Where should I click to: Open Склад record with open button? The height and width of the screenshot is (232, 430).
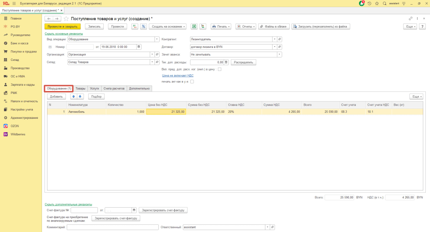tap(157, 62)
